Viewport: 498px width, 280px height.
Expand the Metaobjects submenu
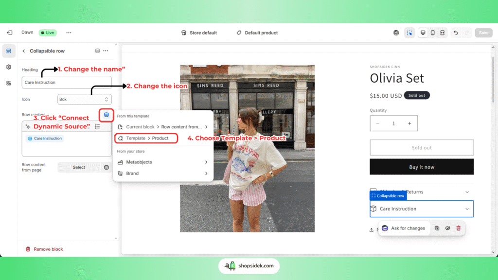(x=163, y=162)
